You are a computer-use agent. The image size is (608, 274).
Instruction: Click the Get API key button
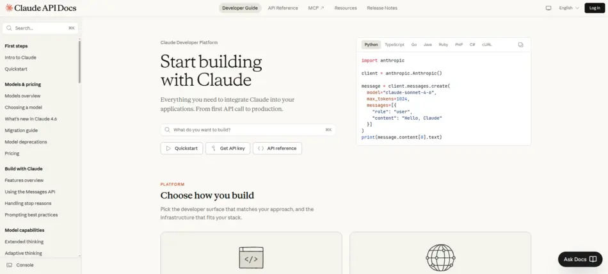point(228,149)
